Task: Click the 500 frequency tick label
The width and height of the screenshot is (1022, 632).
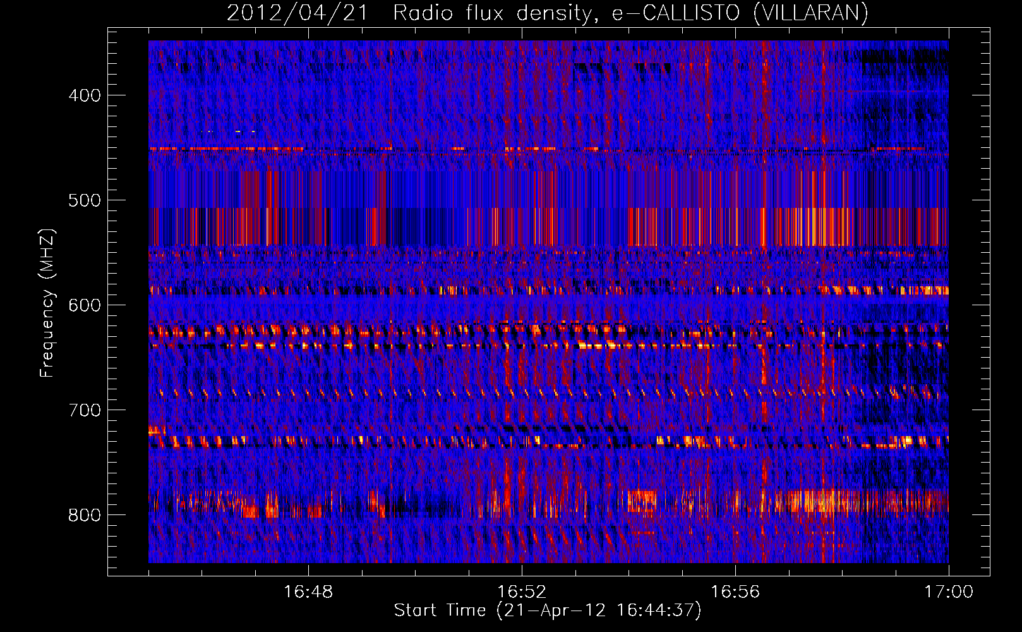Action: tap(85, 200)
